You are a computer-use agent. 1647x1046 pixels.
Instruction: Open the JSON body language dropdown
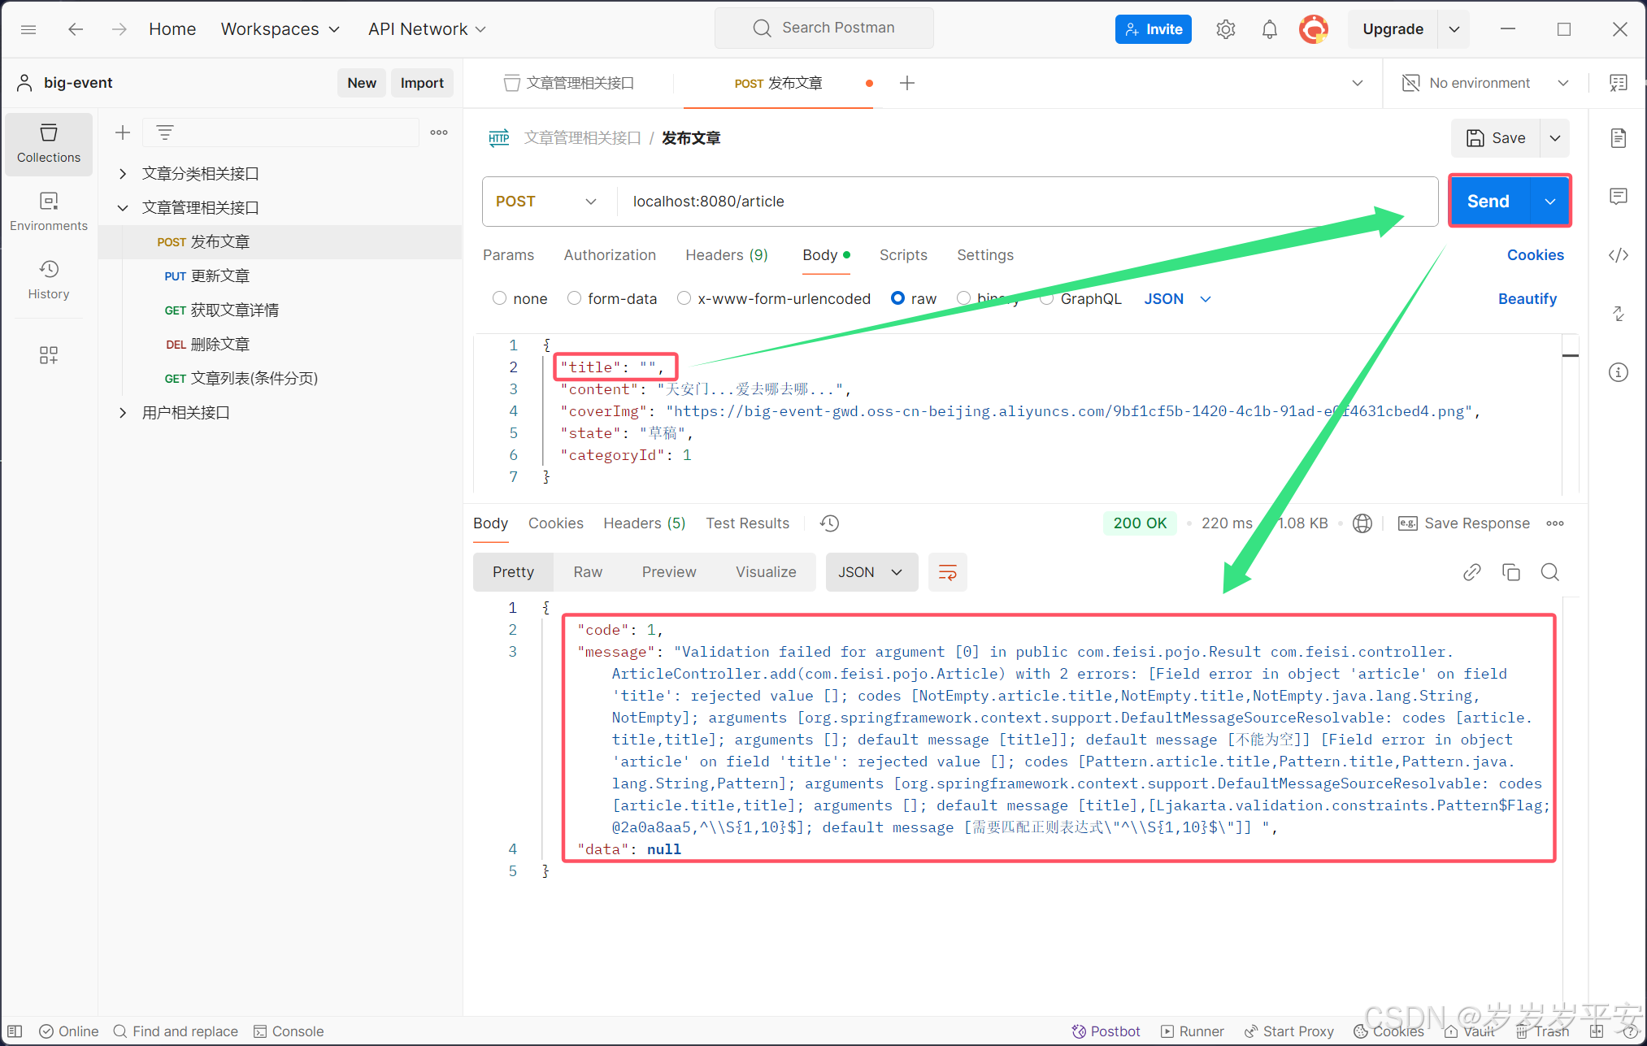(1175, 298)
